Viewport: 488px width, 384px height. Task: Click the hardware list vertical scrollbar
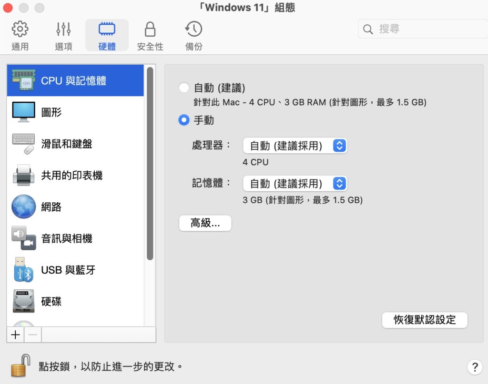click(x=150, y=164)
